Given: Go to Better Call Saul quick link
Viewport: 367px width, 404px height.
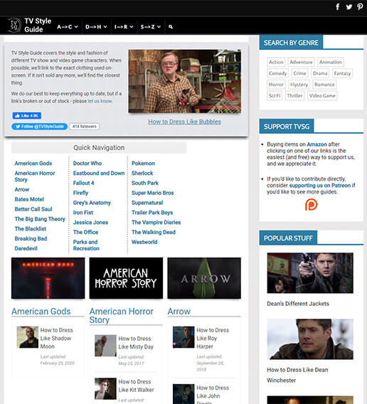Looking at the screenshot, I should (33, 209).
